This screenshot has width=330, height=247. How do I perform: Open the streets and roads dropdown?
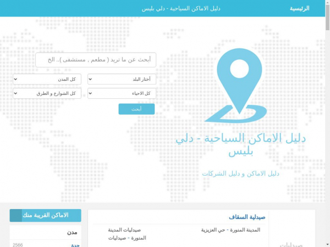47,93
